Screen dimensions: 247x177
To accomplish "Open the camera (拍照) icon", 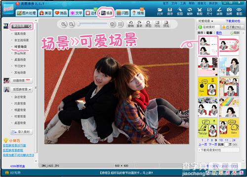I will pyautogui.click(x=229, y=11).
